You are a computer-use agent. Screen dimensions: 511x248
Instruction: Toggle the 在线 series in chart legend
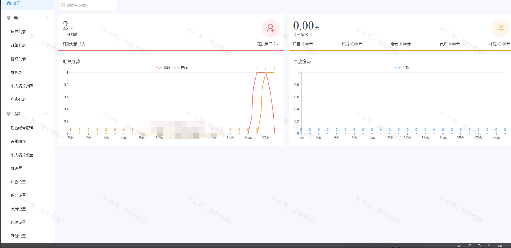(x=180, y=67)
